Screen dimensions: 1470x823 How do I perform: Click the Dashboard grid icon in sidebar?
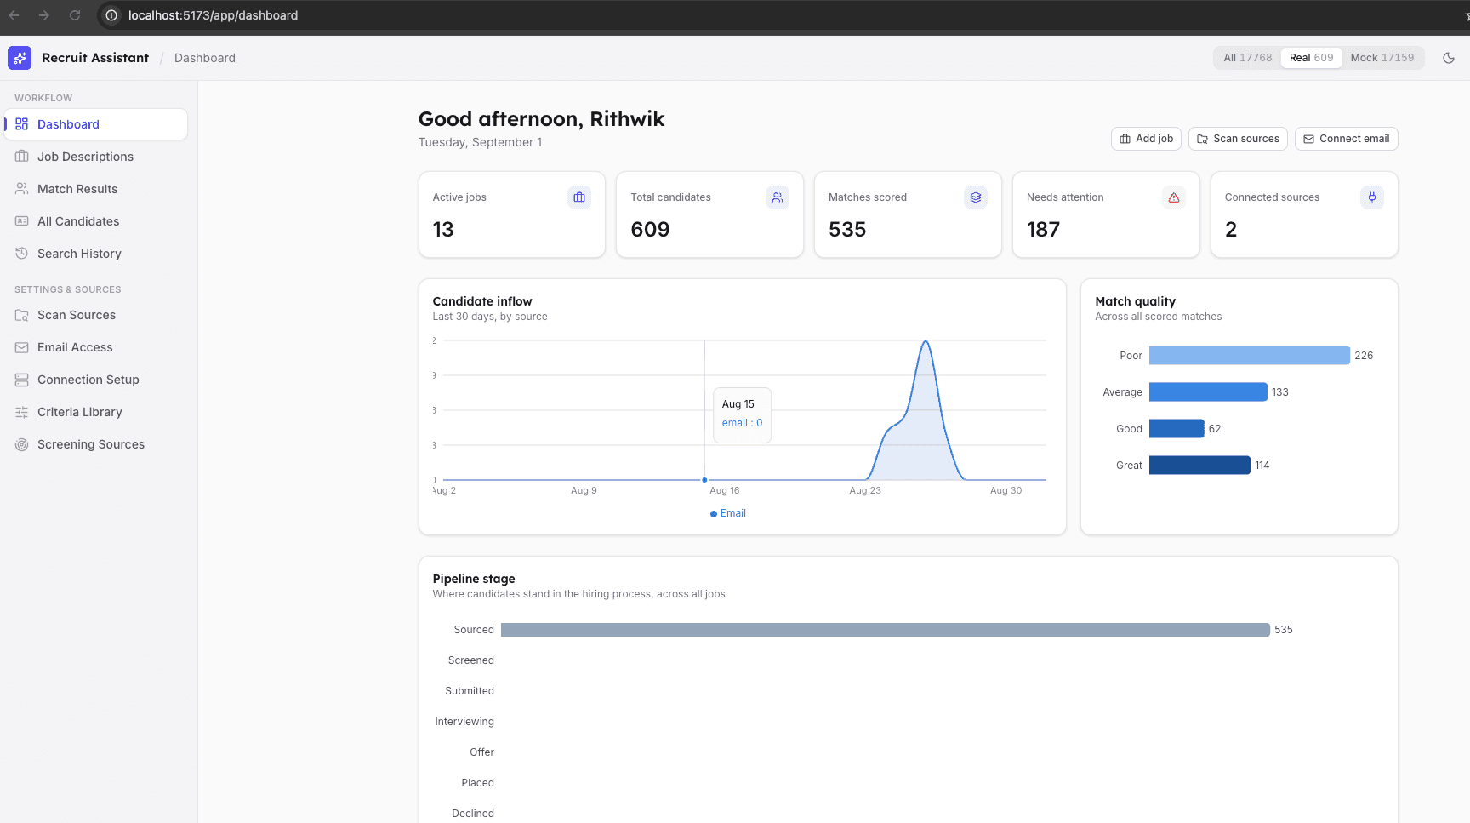point(22,124)
